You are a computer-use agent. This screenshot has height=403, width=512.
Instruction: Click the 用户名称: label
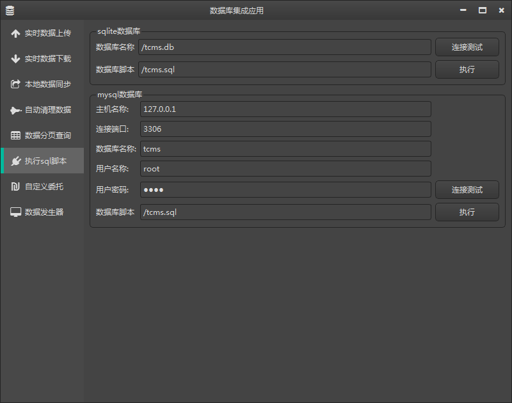[113, 169]
